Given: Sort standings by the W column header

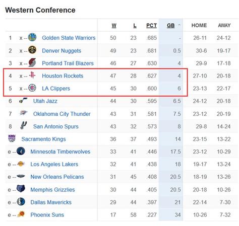Looking at the screenshot, I should coord(114,26).
